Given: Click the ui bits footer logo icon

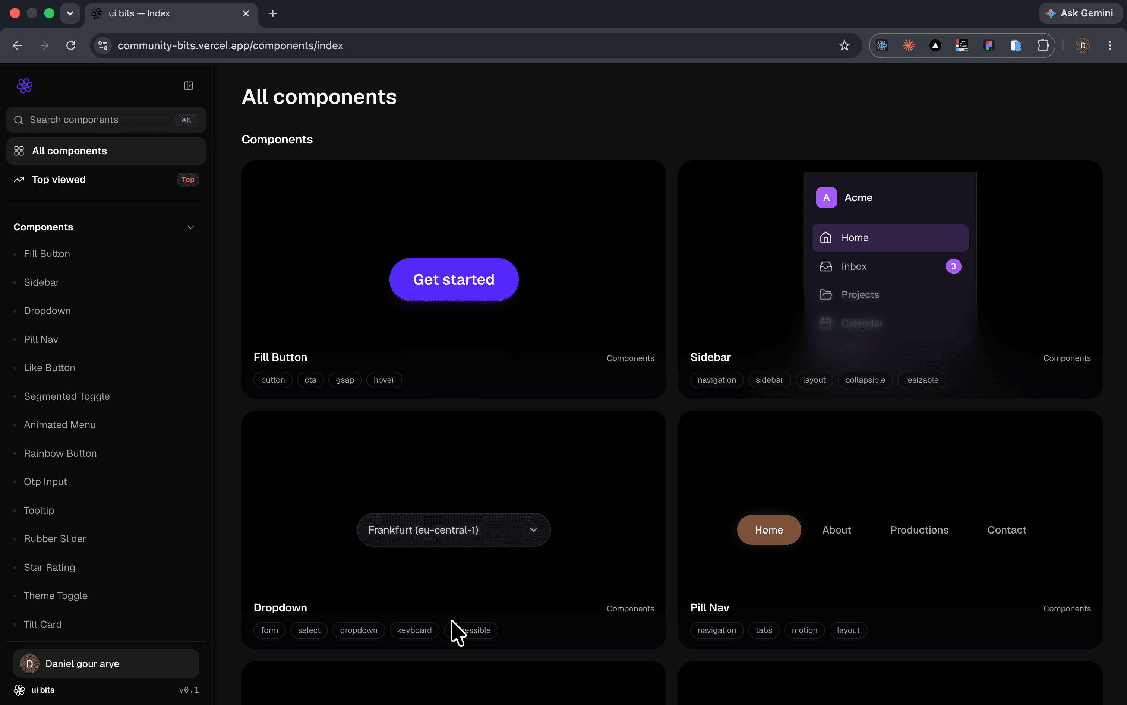Looking at the screenshot, I should (19, 690).
